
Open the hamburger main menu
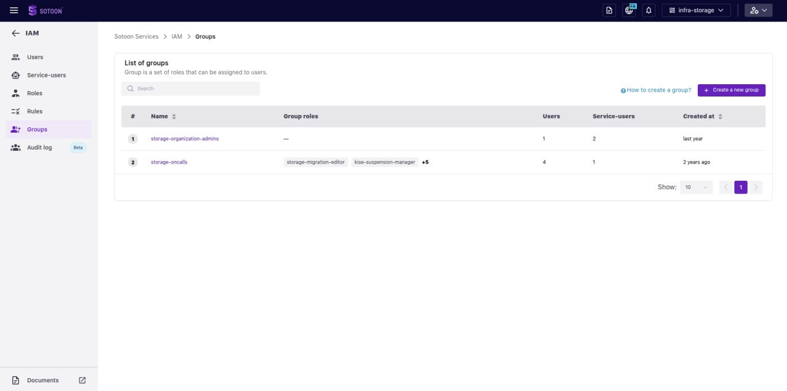(x=14, y=10)
